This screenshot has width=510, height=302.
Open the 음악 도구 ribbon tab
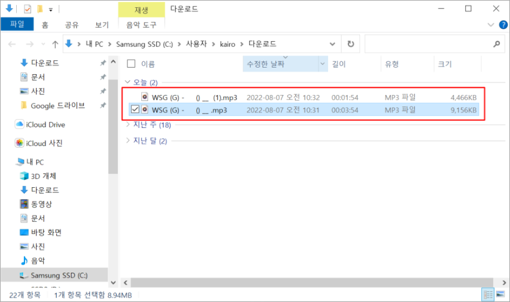[x=141, y=25]
